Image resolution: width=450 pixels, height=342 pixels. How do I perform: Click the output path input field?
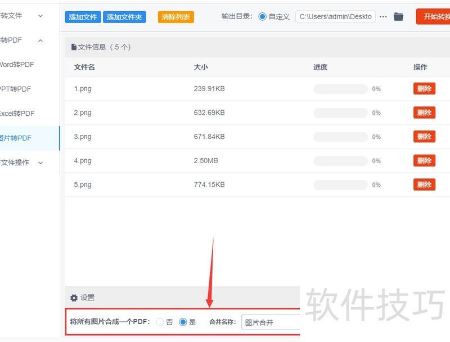335,17
